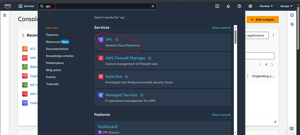This screenshot has width=300, height=135.
Task: Show more Services results
Action: pos(221,28)
